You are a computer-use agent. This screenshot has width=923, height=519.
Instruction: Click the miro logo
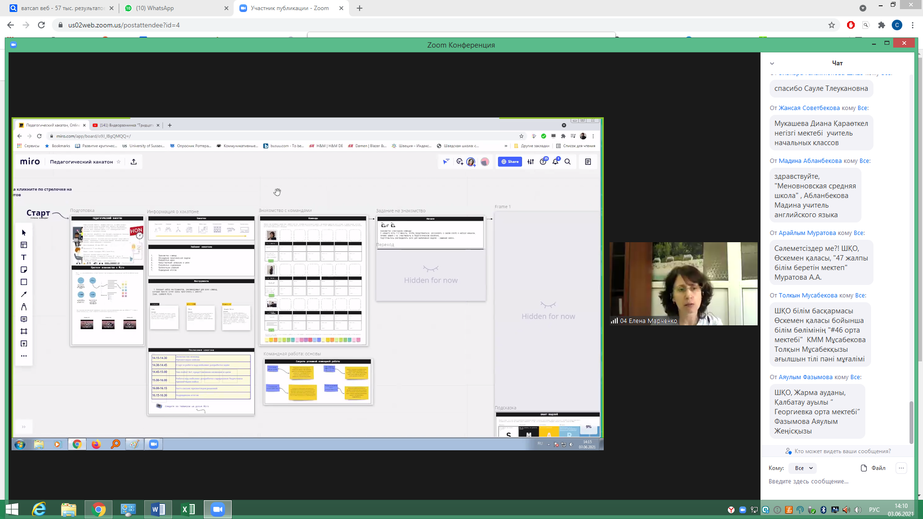click(x=30, y=161)
